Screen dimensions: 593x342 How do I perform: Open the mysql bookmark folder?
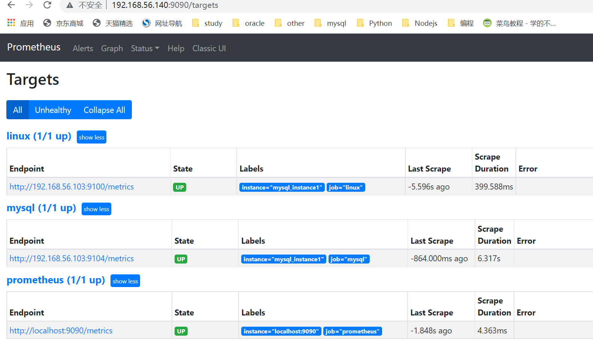click(330, 23)
